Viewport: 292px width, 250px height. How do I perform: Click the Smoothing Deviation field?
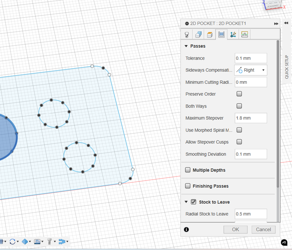coord(251,154)
